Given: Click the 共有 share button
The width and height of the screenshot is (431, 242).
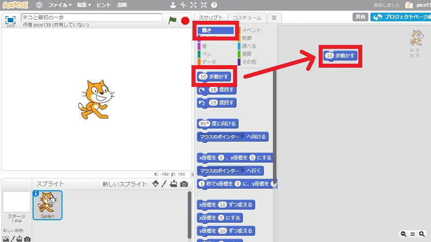Looking at the screenshot, I should click(x=360, y=17).
